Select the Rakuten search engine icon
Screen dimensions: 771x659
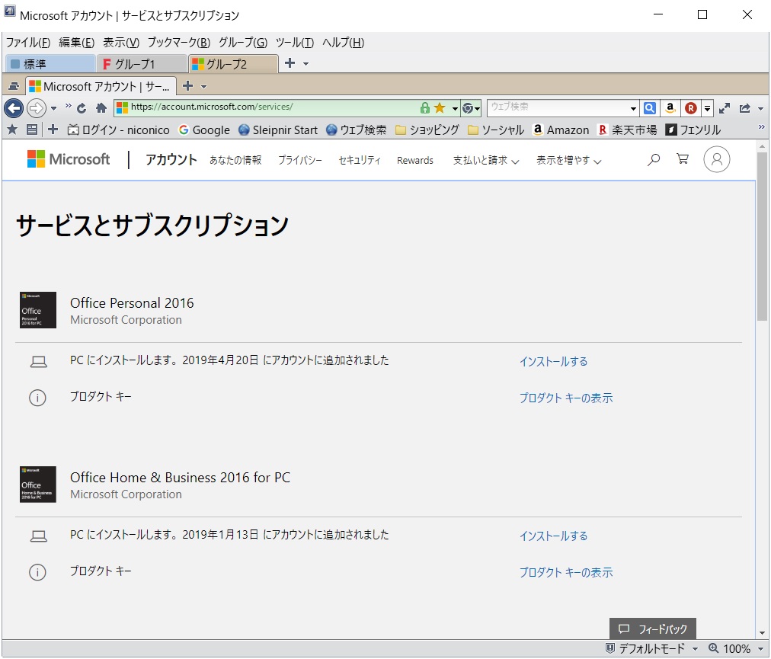(x=691, y=107)
